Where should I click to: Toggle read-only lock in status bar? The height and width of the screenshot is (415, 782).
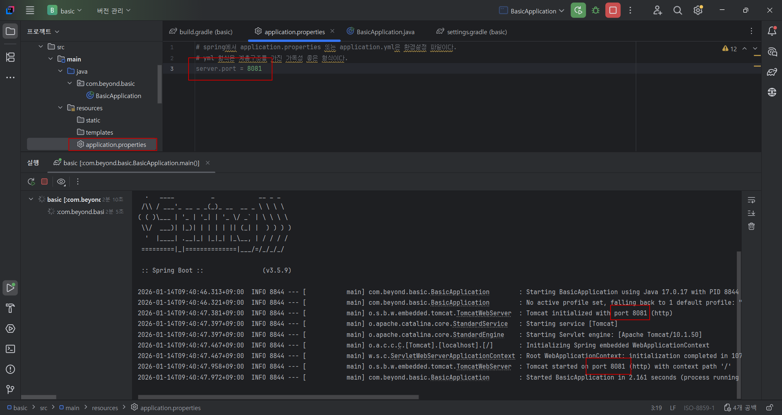click(770, 407)
